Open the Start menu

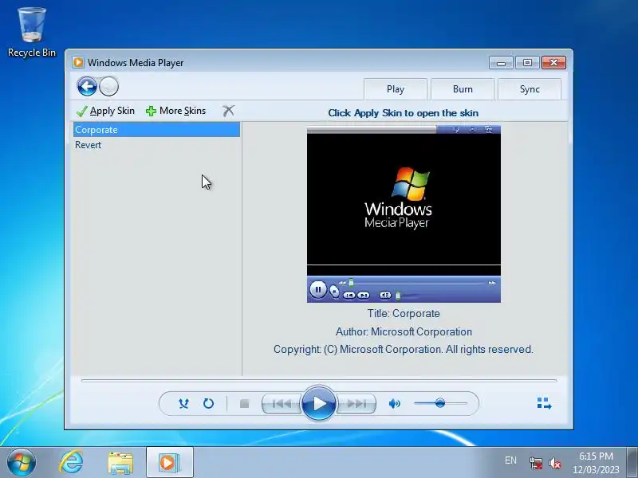[x=21, y=462]
